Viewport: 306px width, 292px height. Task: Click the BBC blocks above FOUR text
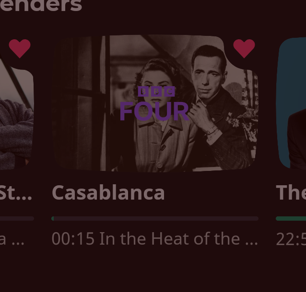(156, 91)
